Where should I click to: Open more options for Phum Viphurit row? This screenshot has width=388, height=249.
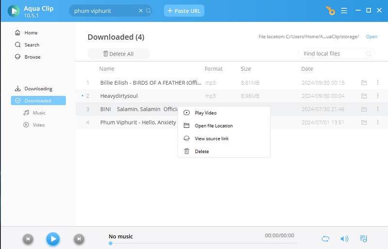(378, 122)
